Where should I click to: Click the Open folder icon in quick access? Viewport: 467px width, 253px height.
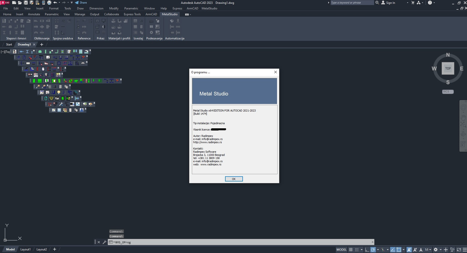(20, 3)
